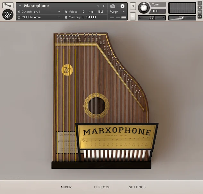Click the MIDI channel plug icon
This screenshot has width=203, height=194.
coord(19,17)
